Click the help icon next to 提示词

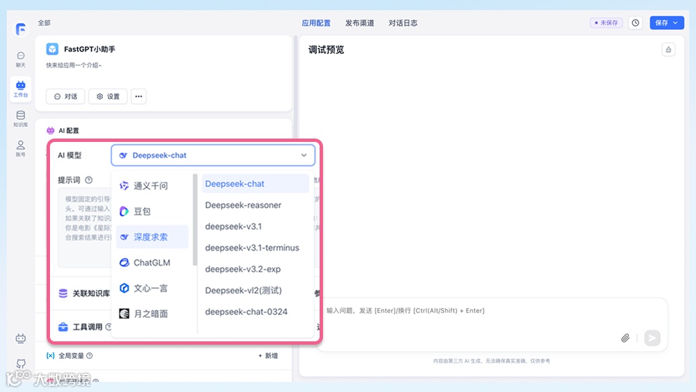click(x=89, y=180)
